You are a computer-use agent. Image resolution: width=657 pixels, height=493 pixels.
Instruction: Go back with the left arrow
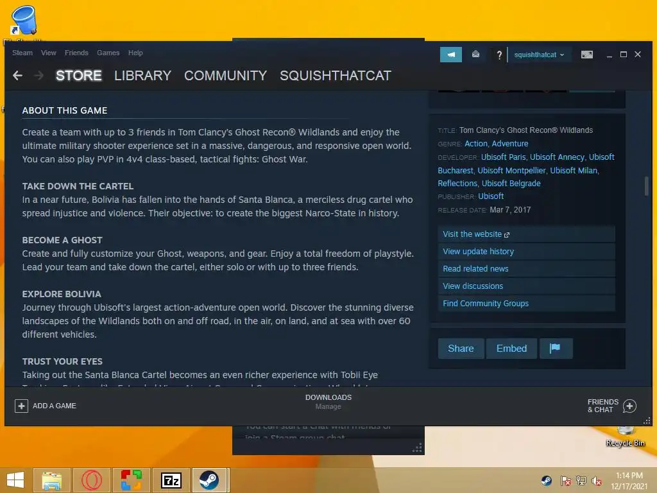click(x=17, y=76)
